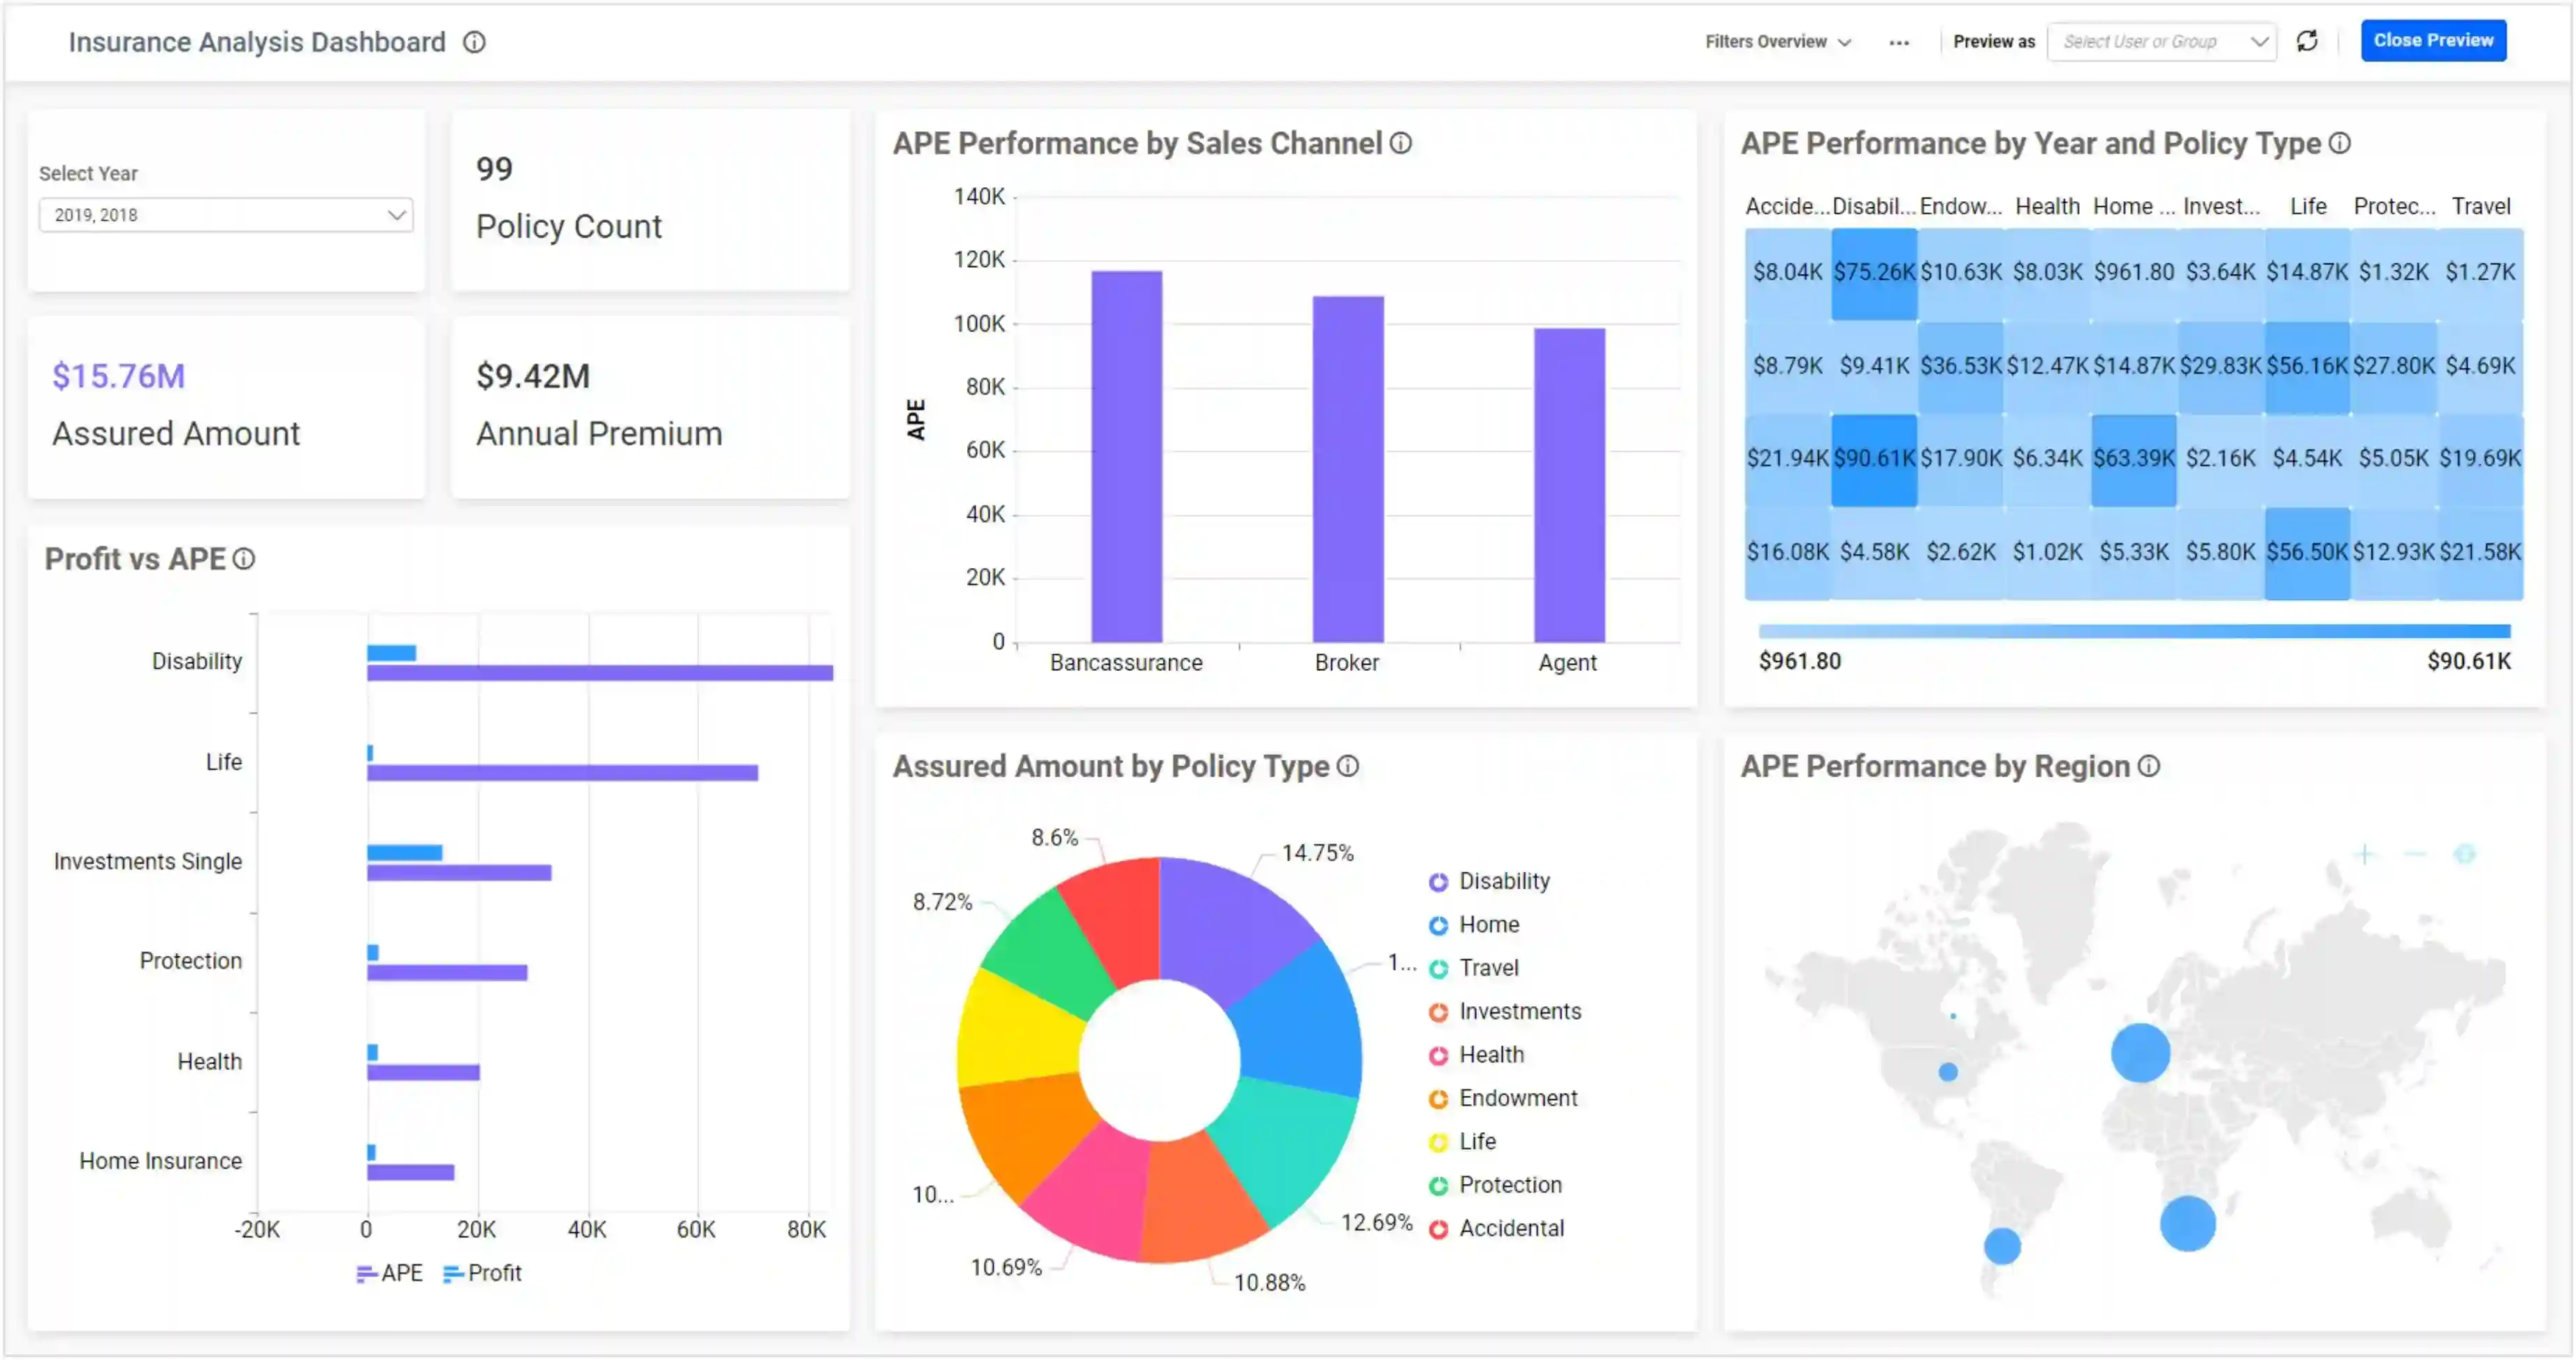The width and height of the screenshot is (2576, 1360).
Task: Click the Disability APE bar in Profit vs APE
Action: click(x=599, y=673)
